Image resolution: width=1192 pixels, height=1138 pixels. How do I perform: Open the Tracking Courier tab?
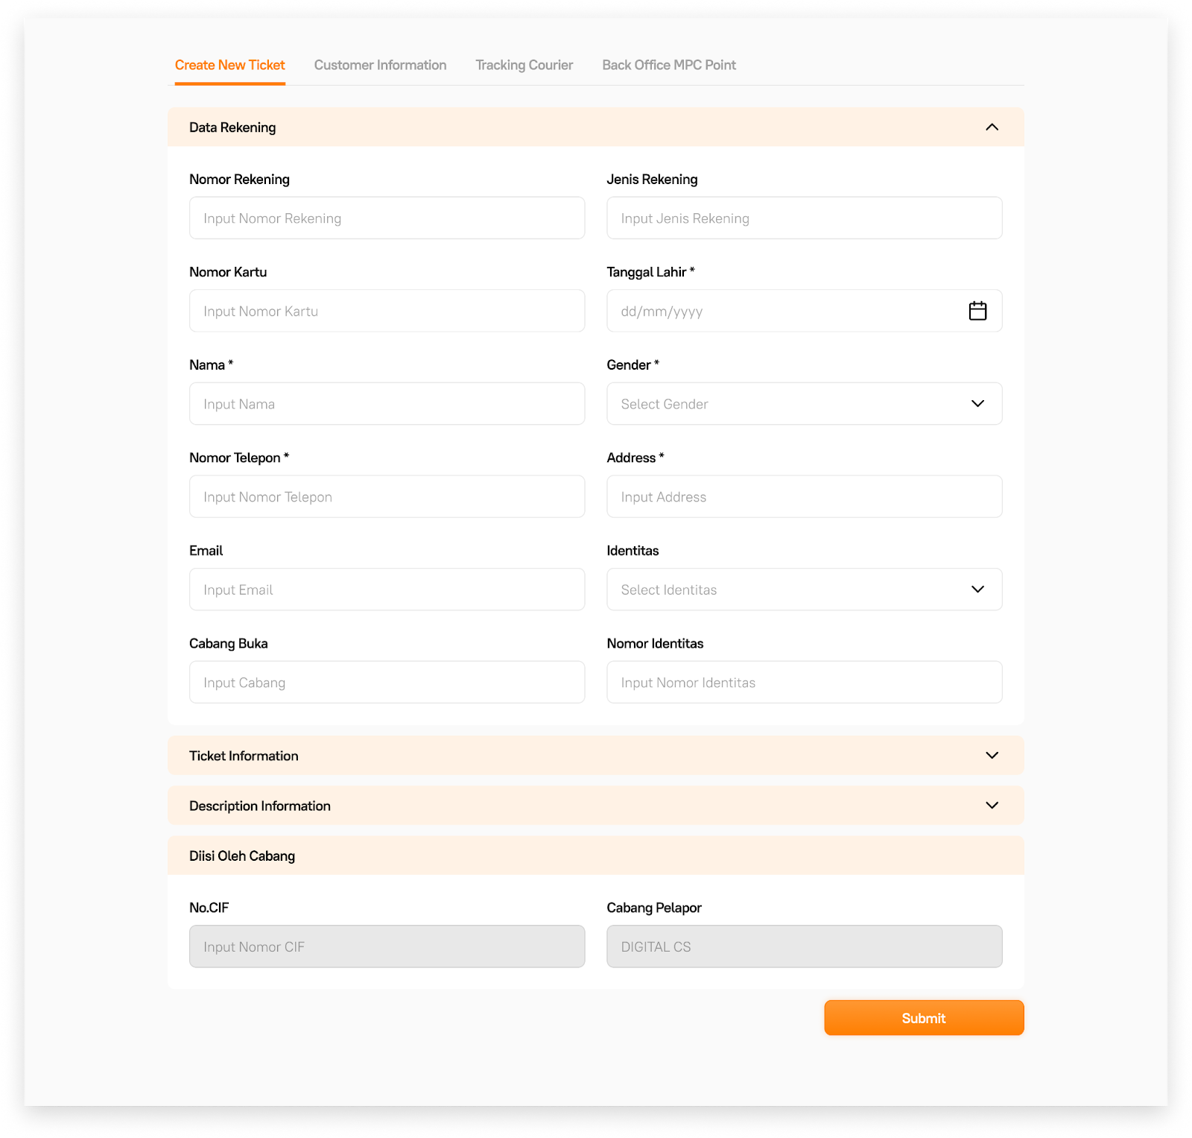pos(524,65)
